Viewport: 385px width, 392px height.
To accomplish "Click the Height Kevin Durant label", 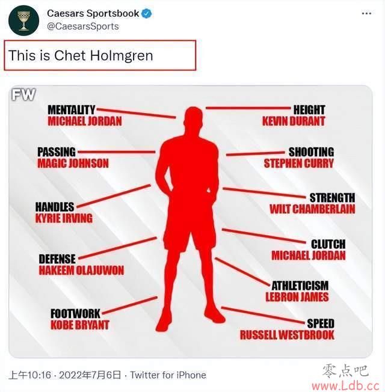I will coord(294,115).
